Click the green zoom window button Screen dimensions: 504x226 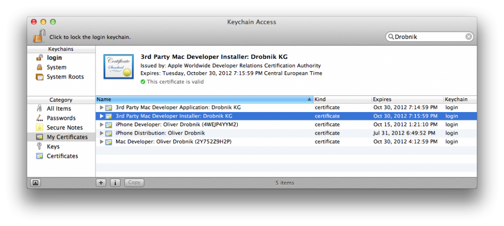[x=53, y=22]
